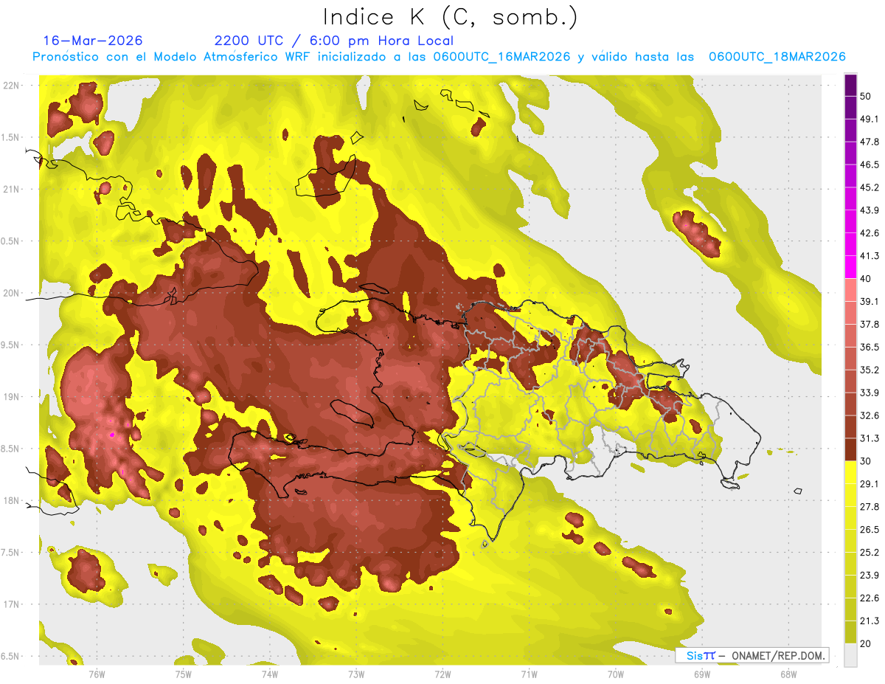Click the legend value '45.2'
The image size is (885, 684).
pyautogui.click(x=869, y=187)
